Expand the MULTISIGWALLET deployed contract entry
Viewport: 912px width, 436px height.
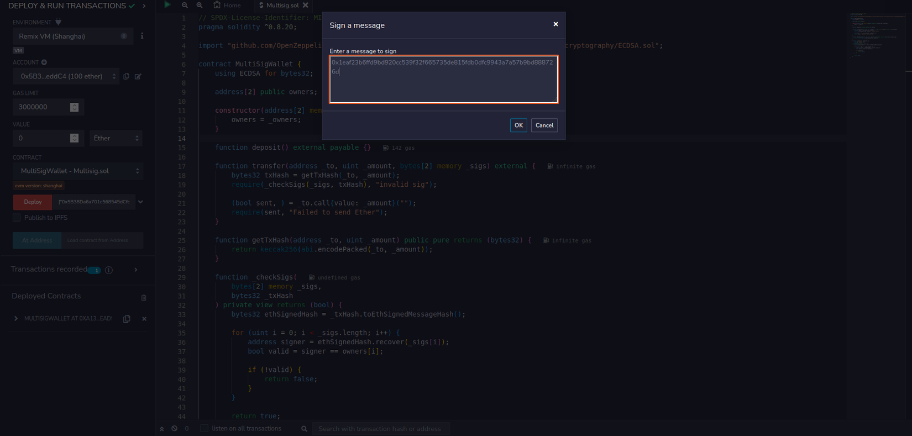click(16, 319)
